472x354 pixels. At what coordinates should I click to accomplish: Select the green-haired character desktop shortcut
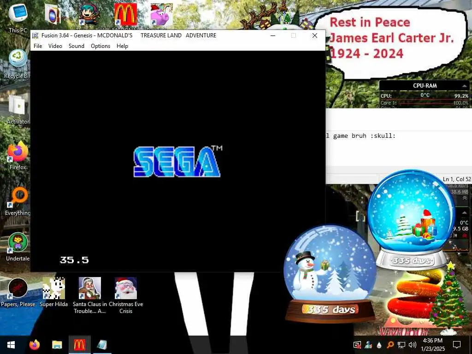(89, 14)
